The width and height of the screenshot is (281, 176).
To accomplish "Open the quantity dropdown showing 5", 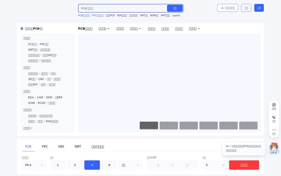I will coord(215,165).
